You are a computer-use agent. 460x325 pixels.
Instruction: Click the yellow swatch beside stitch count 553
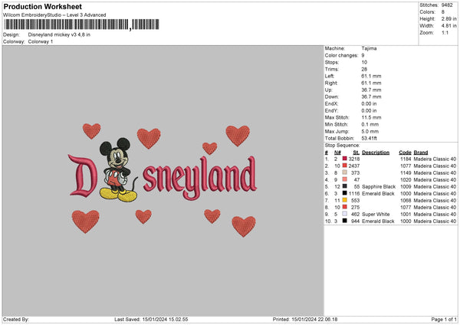[345, 200]
